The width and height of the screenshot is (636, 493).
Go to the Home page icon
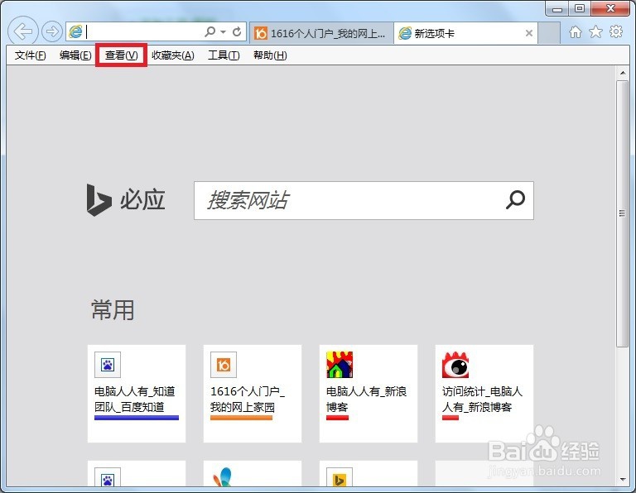coord(576,31)
